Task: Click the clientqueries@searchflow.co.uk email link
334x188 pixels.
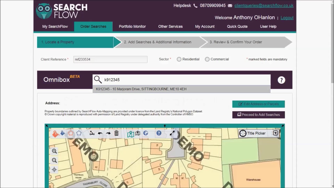Action: [264, 5]
